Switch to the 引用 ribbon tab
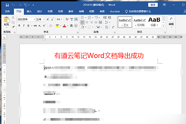Screen dimensions: 186x124 pos(60,11)
